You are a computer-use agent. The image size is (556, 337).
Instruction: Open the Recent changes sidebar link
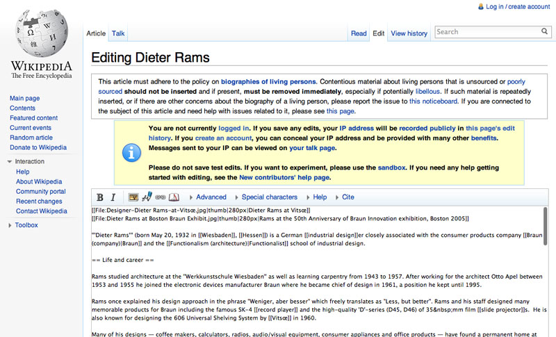coord(40,202)
